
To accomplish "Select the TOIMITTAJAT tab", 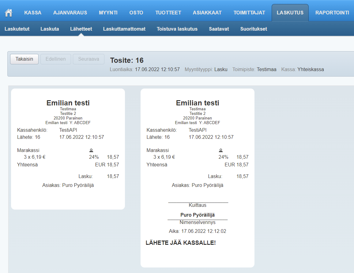I will pyautogui.click(x=249, y=13).
